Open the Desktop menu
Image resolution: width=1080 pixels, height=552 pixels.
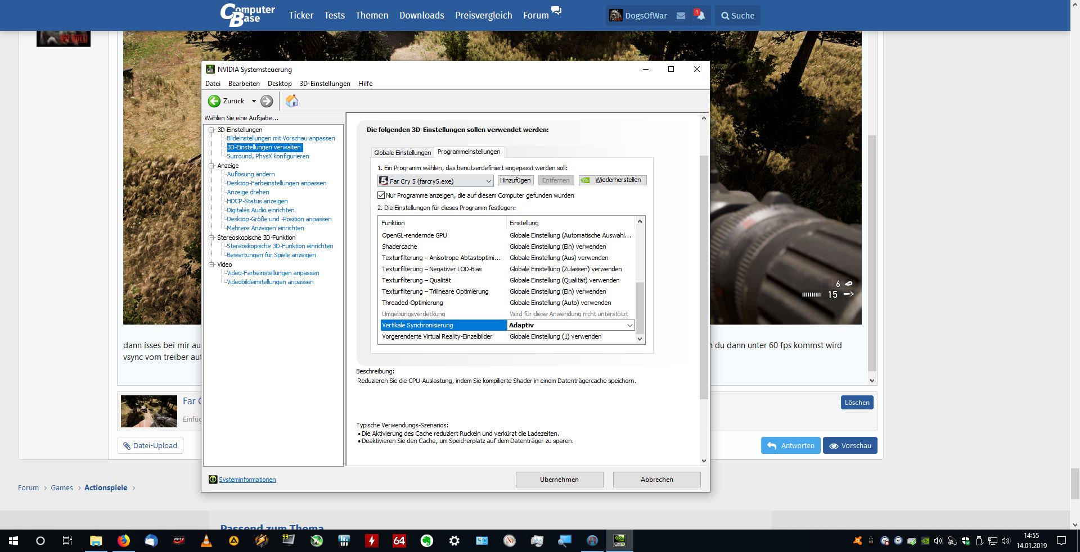(x=280, y=84)
